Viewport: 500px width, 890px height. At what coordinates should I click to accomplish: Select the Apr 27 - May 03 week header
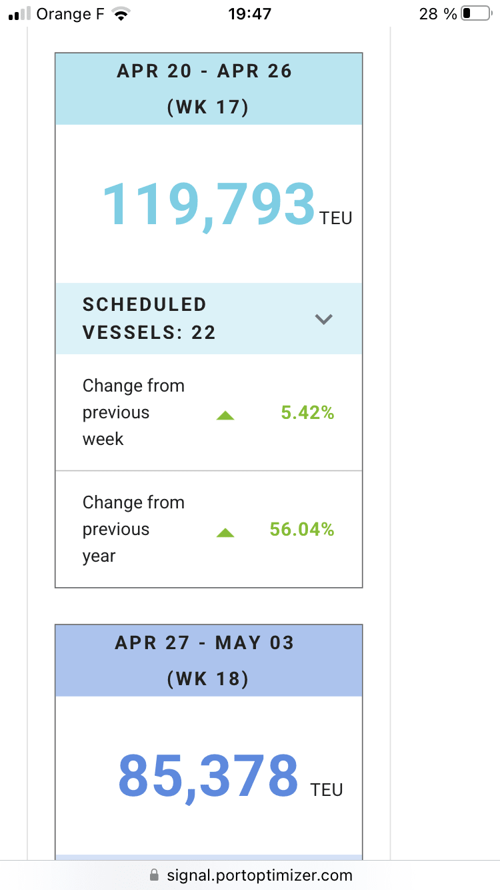(208, 660)
